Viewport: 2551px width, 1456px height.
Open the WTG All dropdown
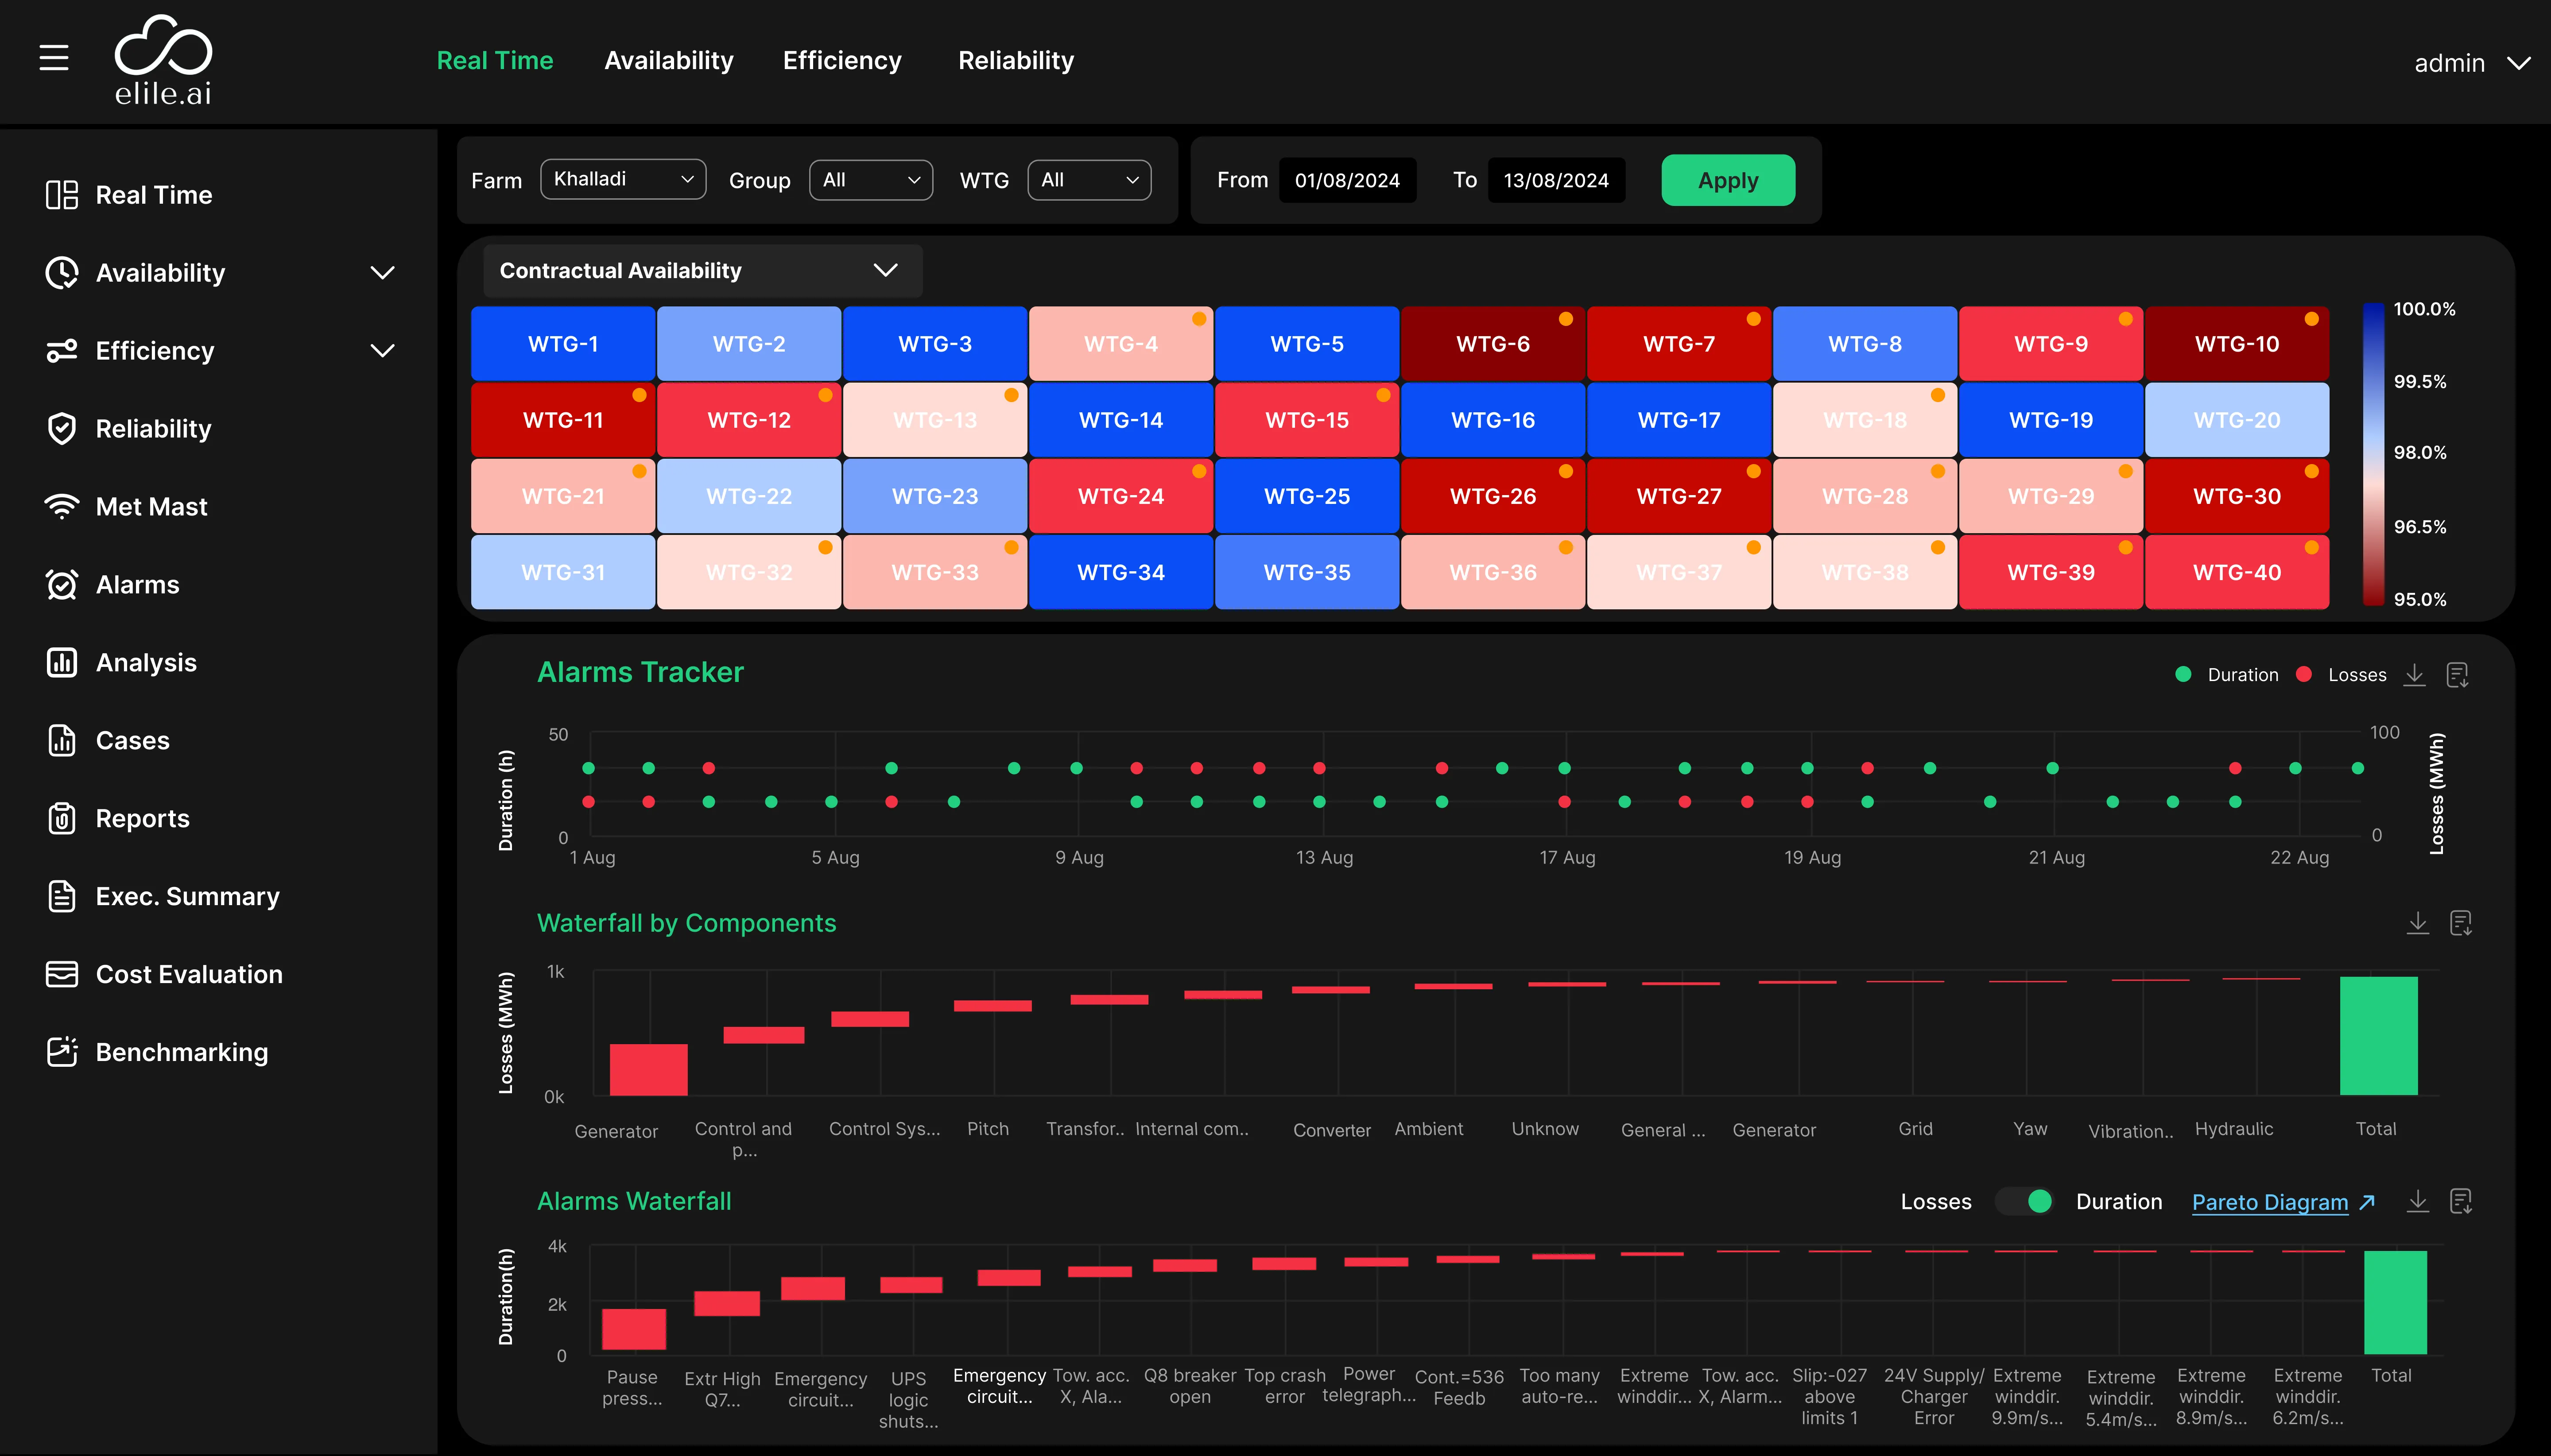point(1089,180)
